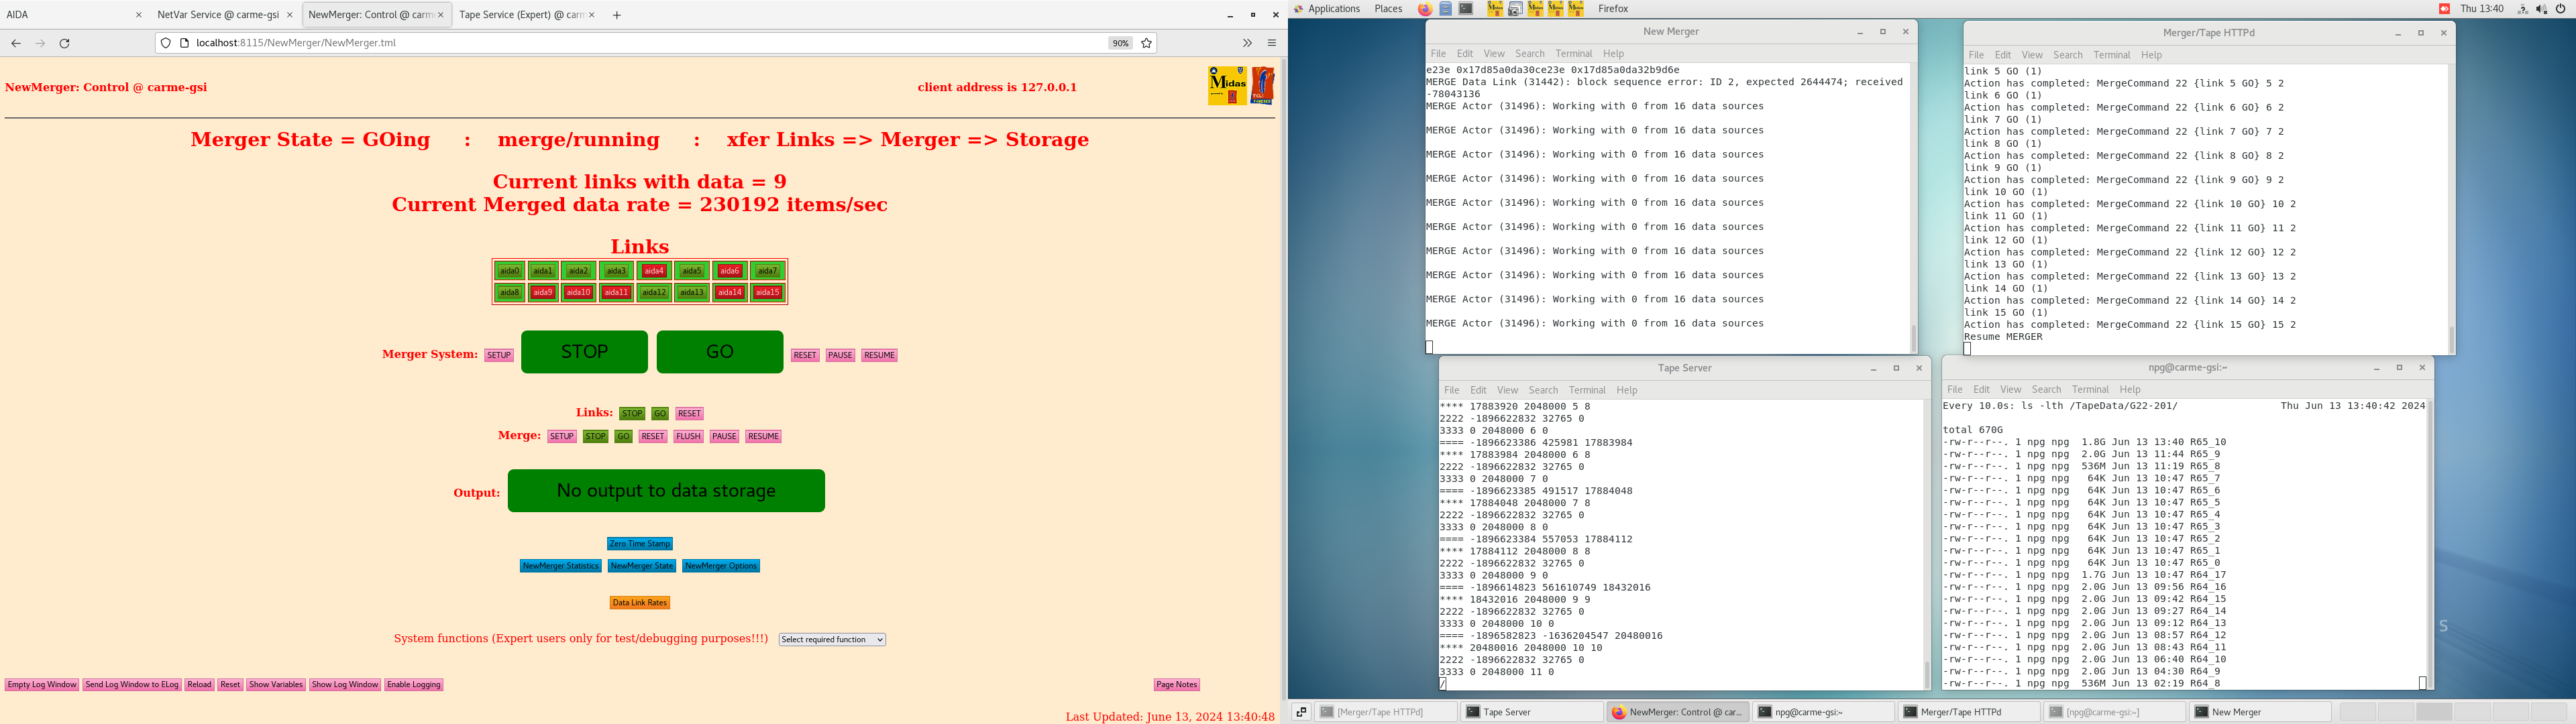Screen dimensions: 2576x724
Task: Launch the terminal from the top panel
Action: 1466,9
